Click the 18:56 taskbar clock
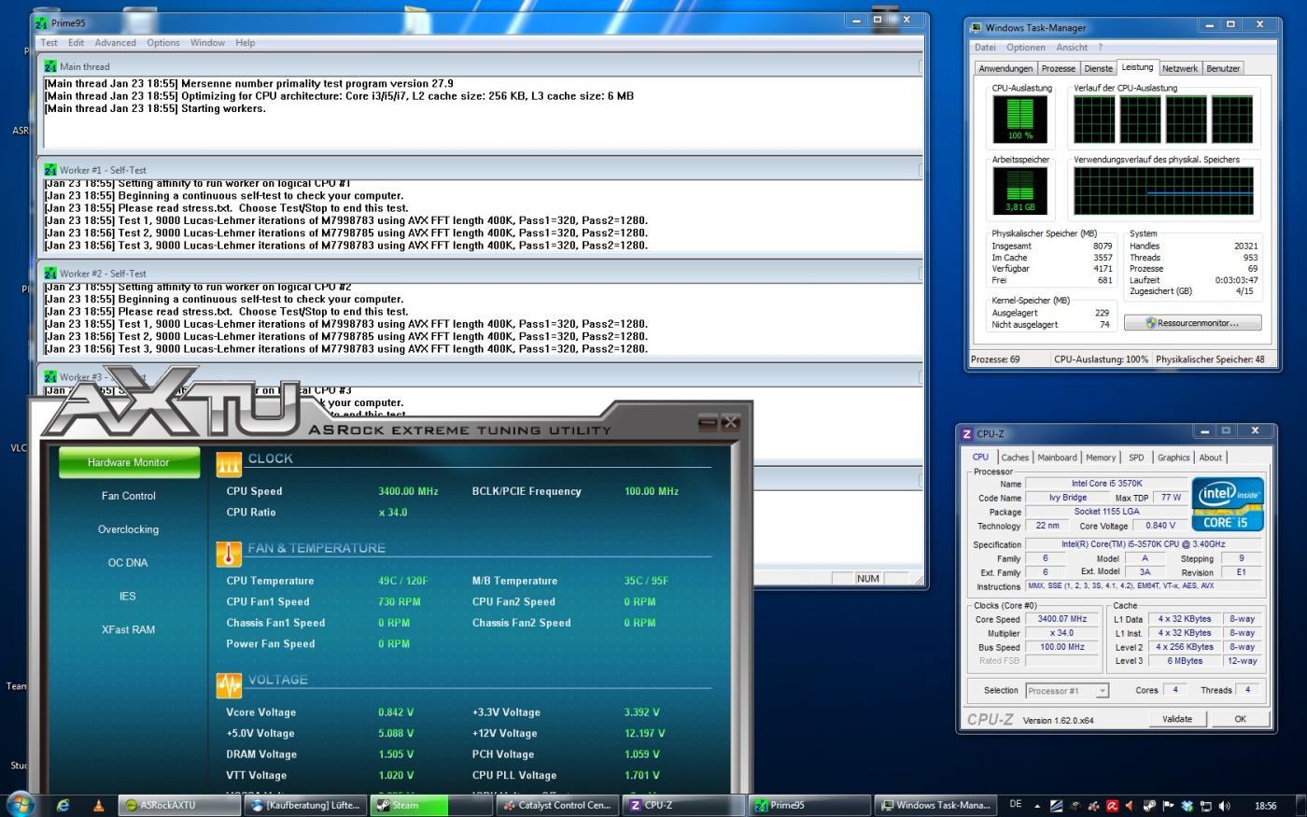Viewport: 1307px width, 817px height. click(1265, 805)
